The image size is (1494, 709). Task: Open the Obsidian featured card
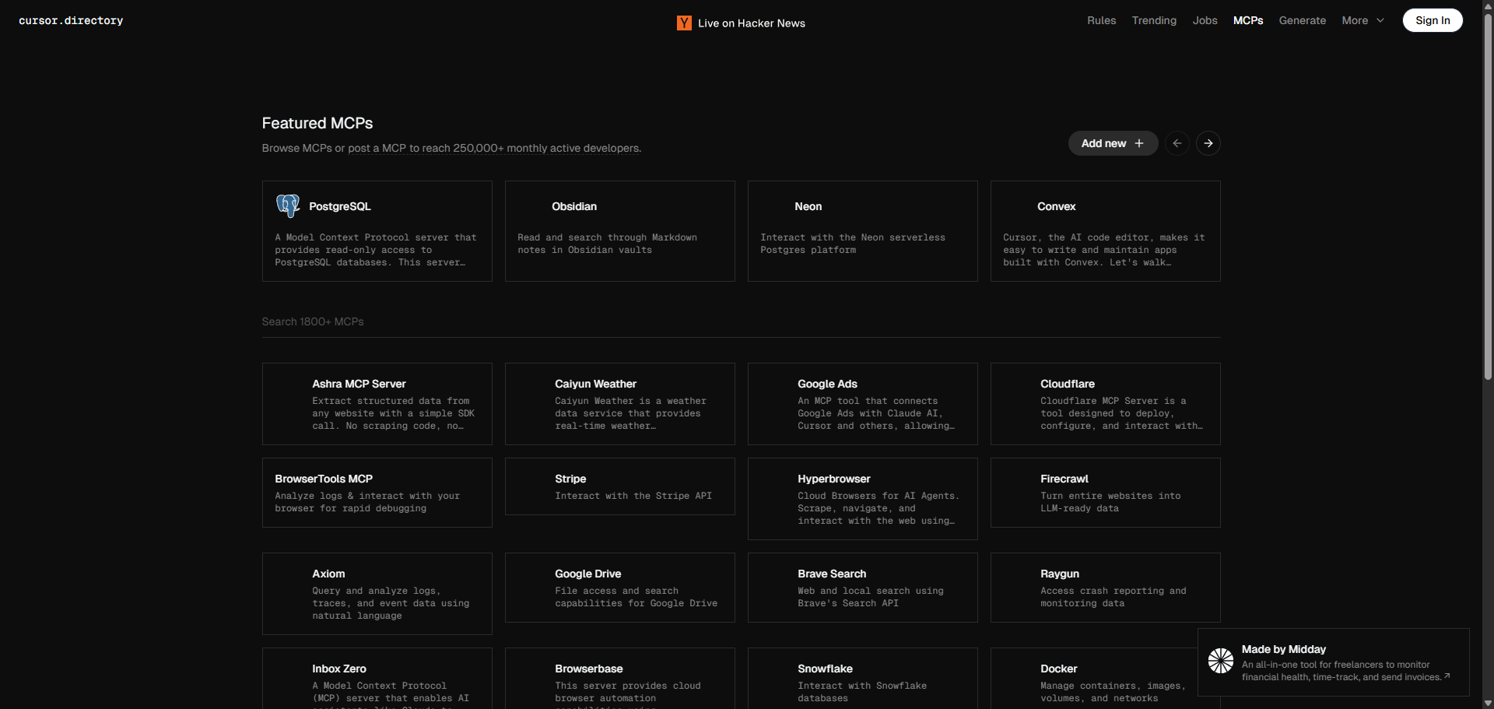point(619,231)
